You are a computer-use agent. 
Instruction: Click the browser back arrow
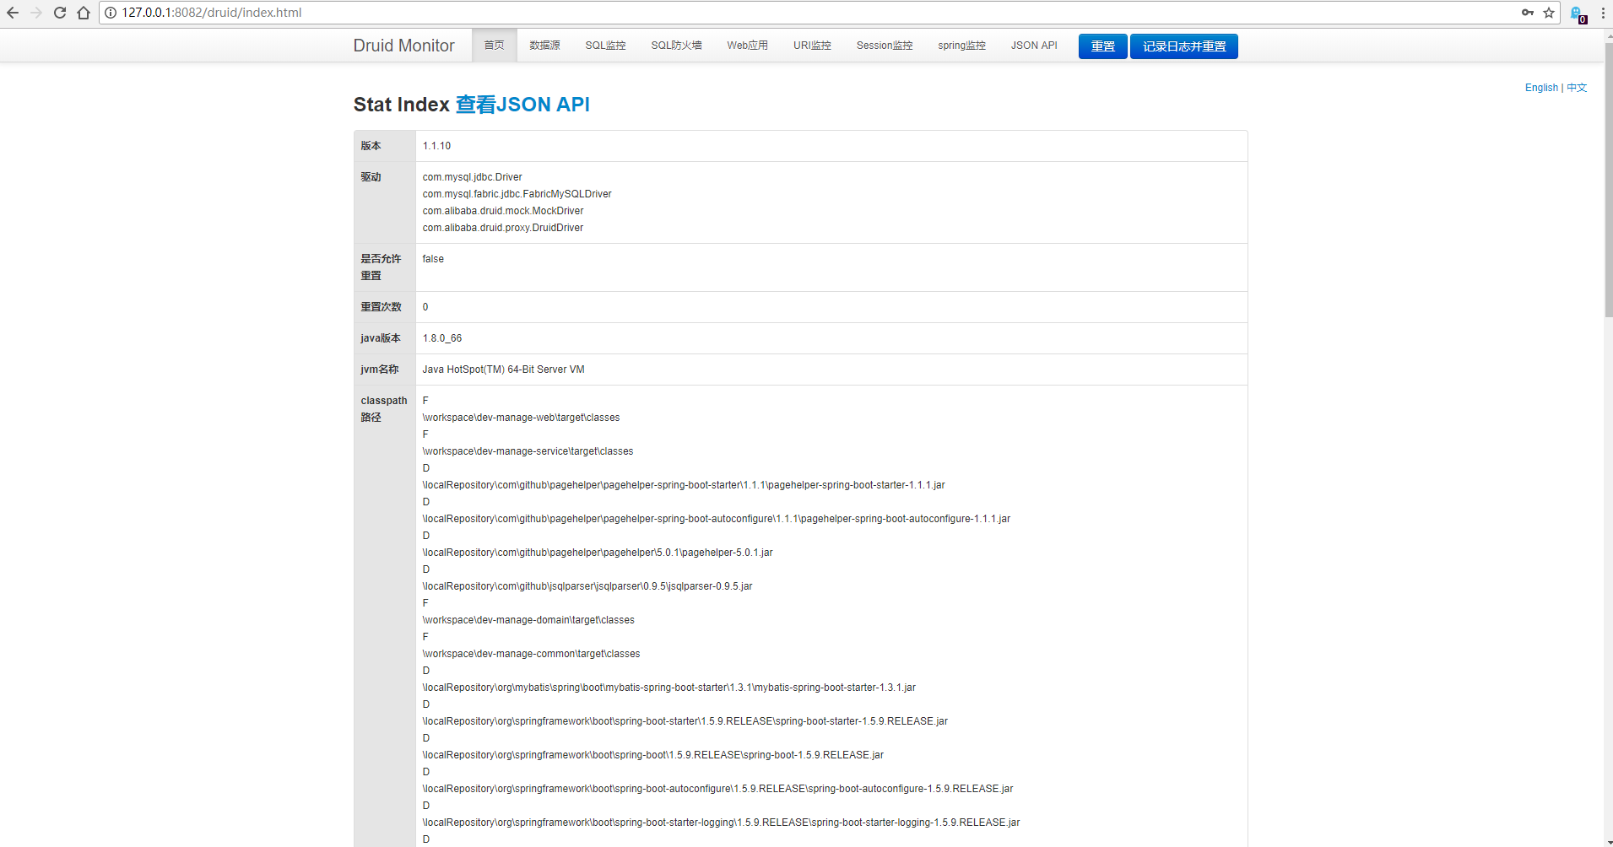pyautogui.click(x=13, y=13)
